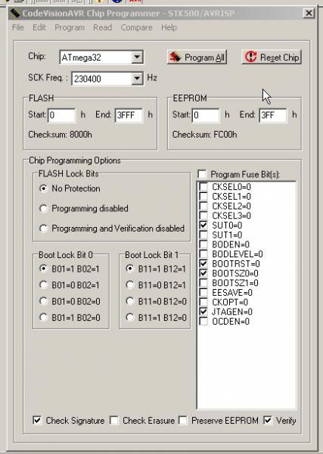
Task: Open the Compare menu
Action: pyautogui.click(x=136, y=27)
